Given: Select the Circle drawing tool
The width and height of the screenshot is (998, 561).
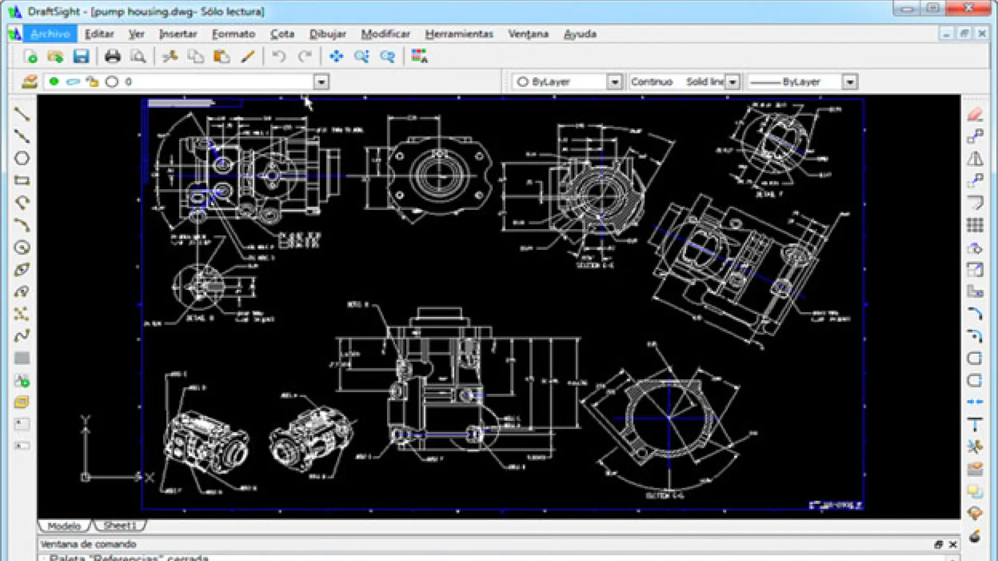Looking at the screenshot, I should click(x=21, y=158).
